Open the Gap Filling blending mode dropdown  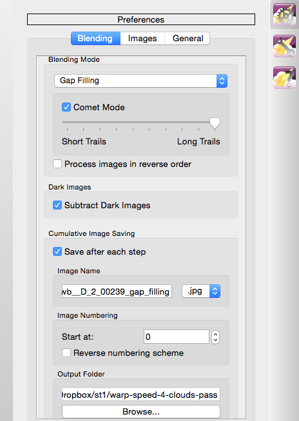pos(140,81)
